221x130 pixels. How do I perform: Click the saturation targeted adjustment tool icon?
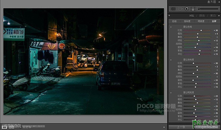tap(171, 60)
